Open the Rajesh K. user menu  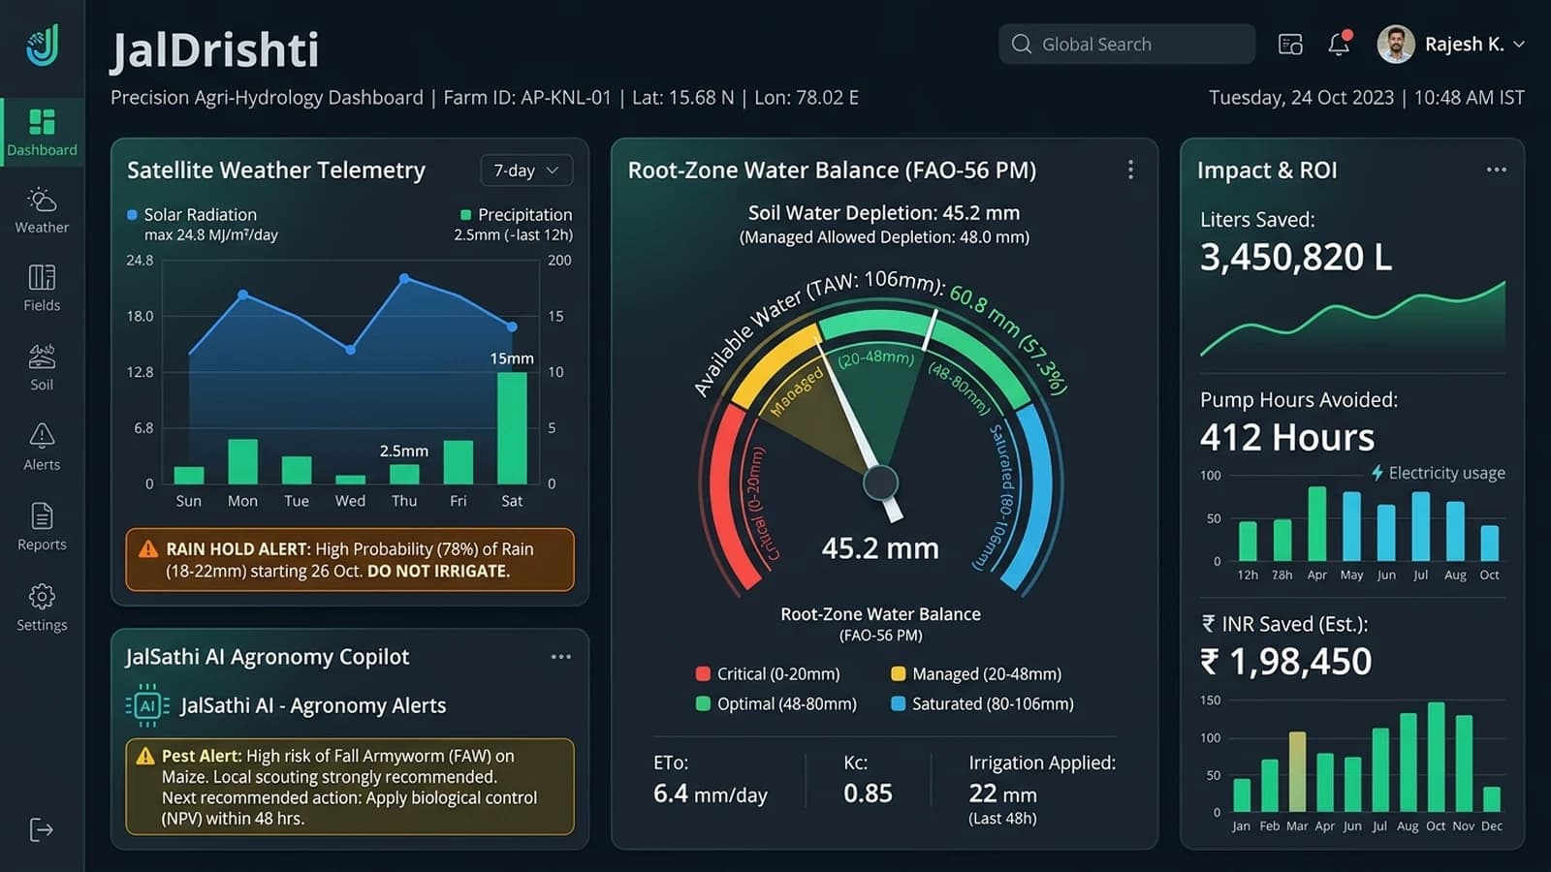click(x=1451, y=44)
